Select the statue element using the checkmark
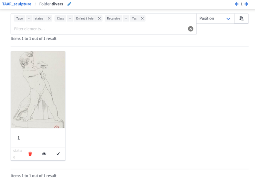Viewport: 255px width, 188px height. click(x=58, y=153)
